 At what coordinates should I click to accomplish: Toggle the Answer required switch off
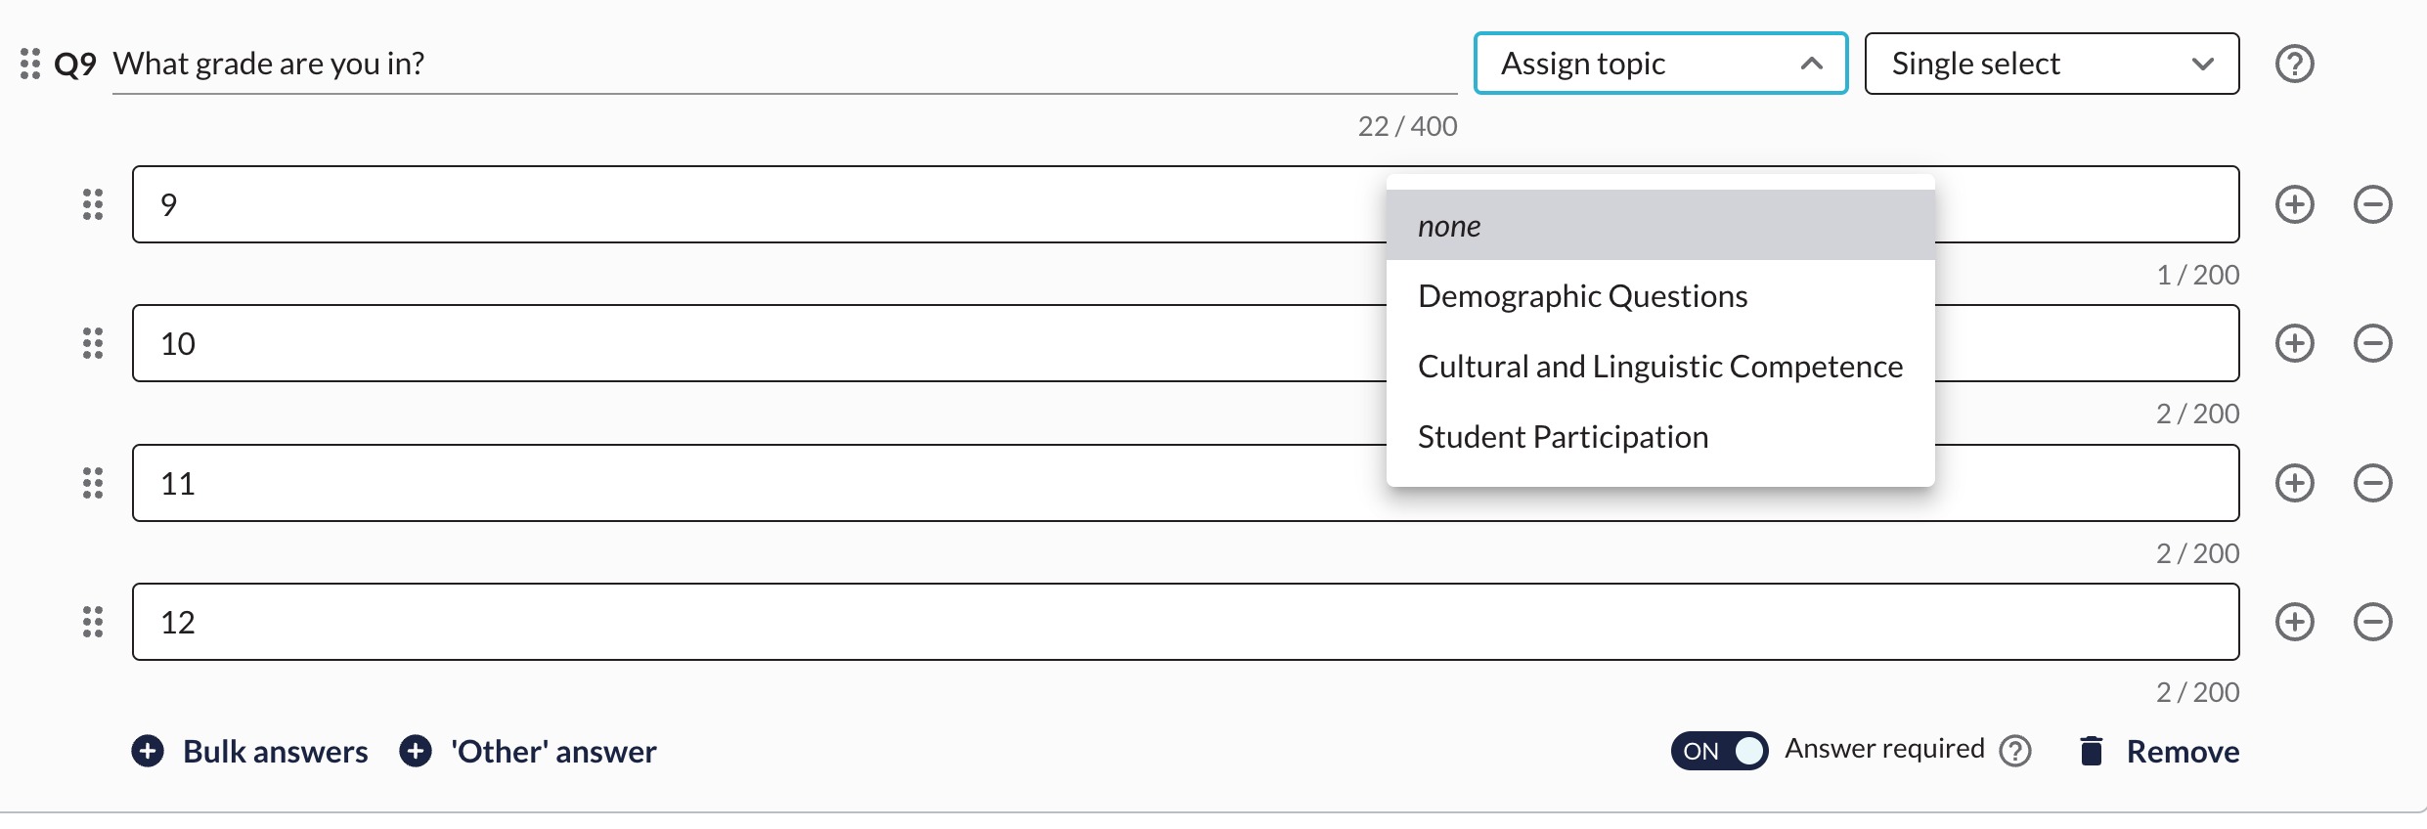click(1719, 751)
